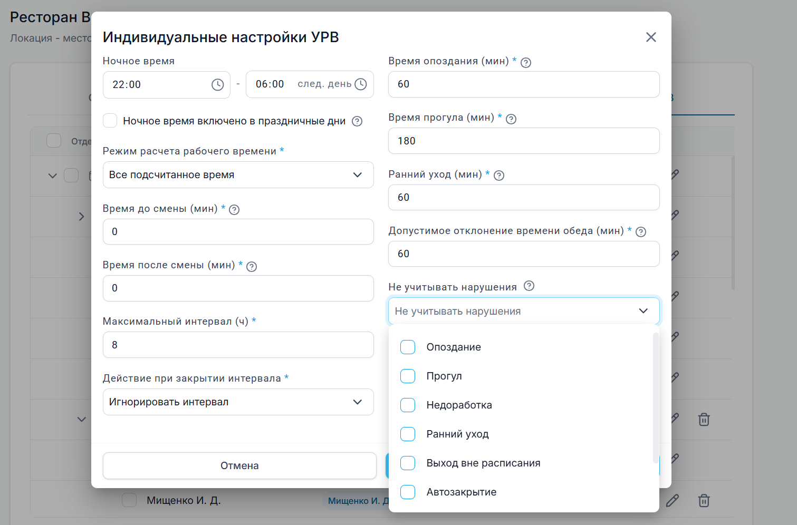Check the Прогул option

[408, 376]
